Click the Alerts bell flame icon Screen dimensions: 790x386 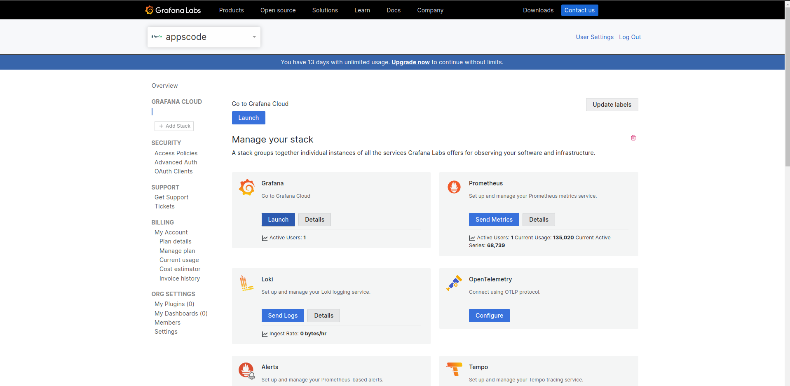click(x=246, y=370)
